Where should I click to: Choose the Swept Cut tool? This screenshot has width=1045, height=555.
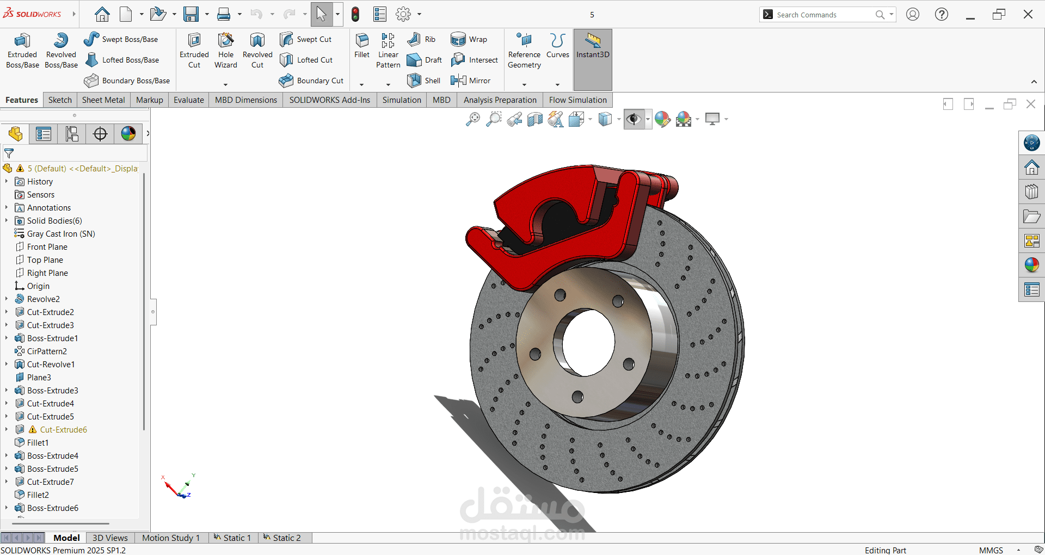[305, 39]
